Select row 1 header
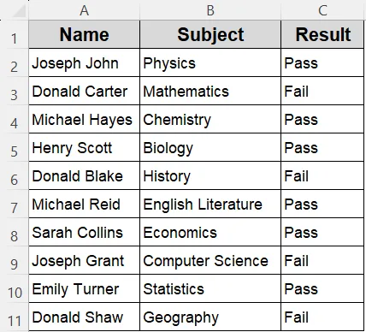 click(x=15, y=34)
